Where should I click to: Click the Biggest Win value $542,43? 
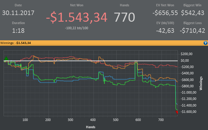[x=192, y=13]
